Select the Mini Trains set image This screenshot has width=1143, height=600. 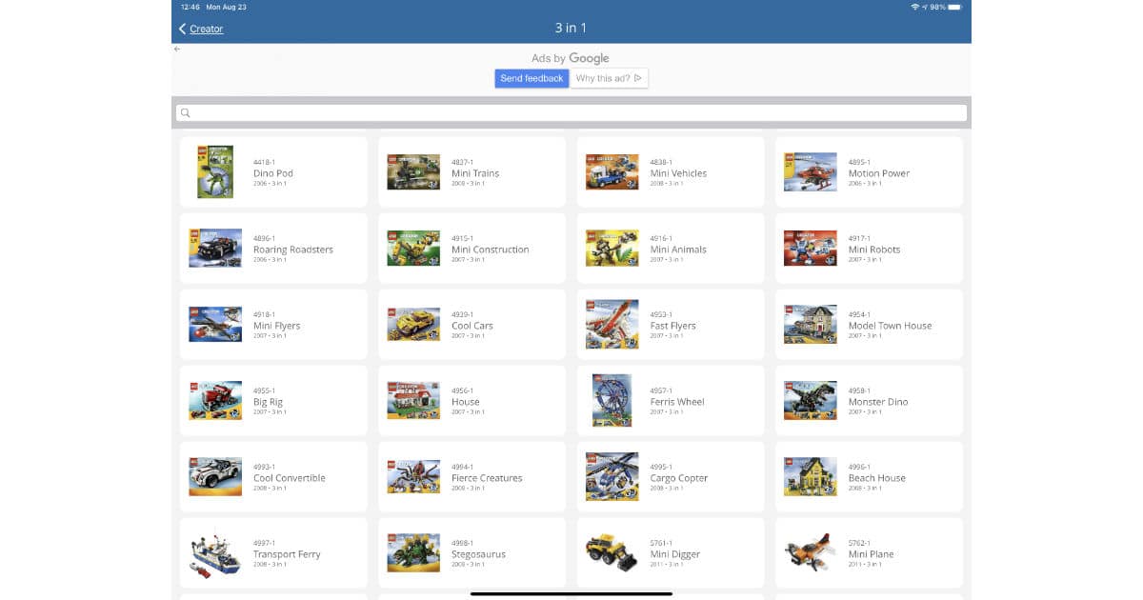tap(413, 171)
